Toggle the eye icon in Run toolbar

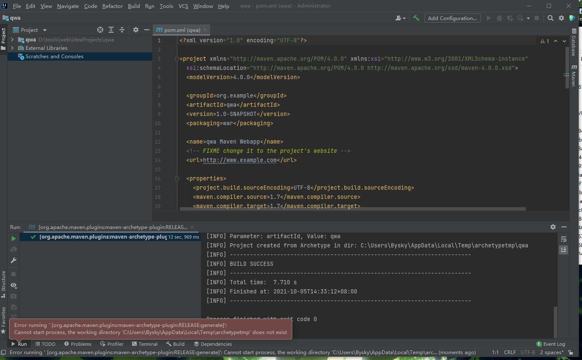13,285
